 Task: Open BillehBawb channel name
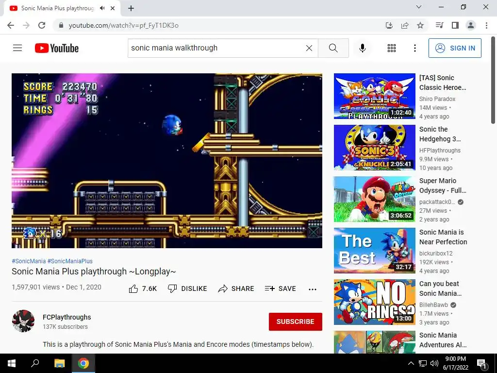[433, 305]
